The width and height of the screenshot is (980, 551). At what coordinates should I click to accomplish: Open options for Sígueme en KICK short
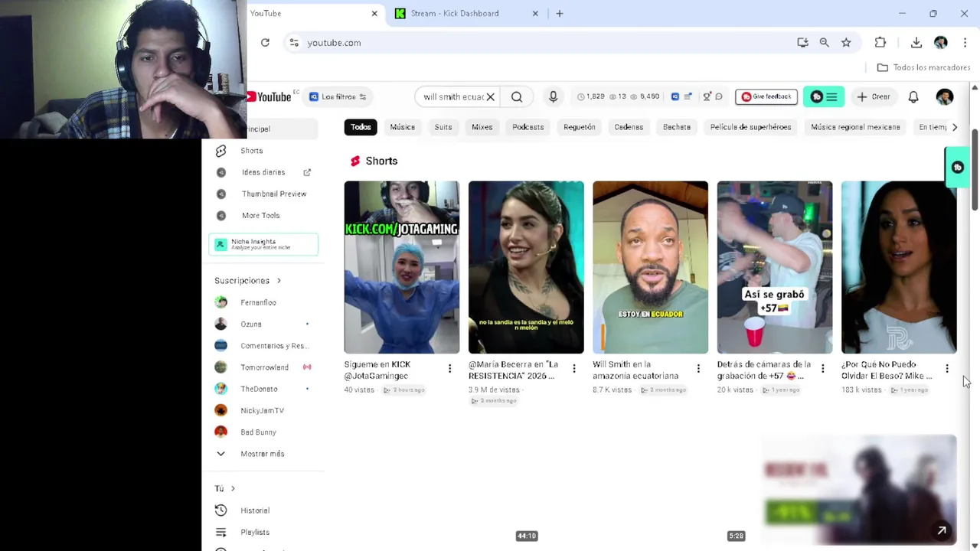pos(449,369)
